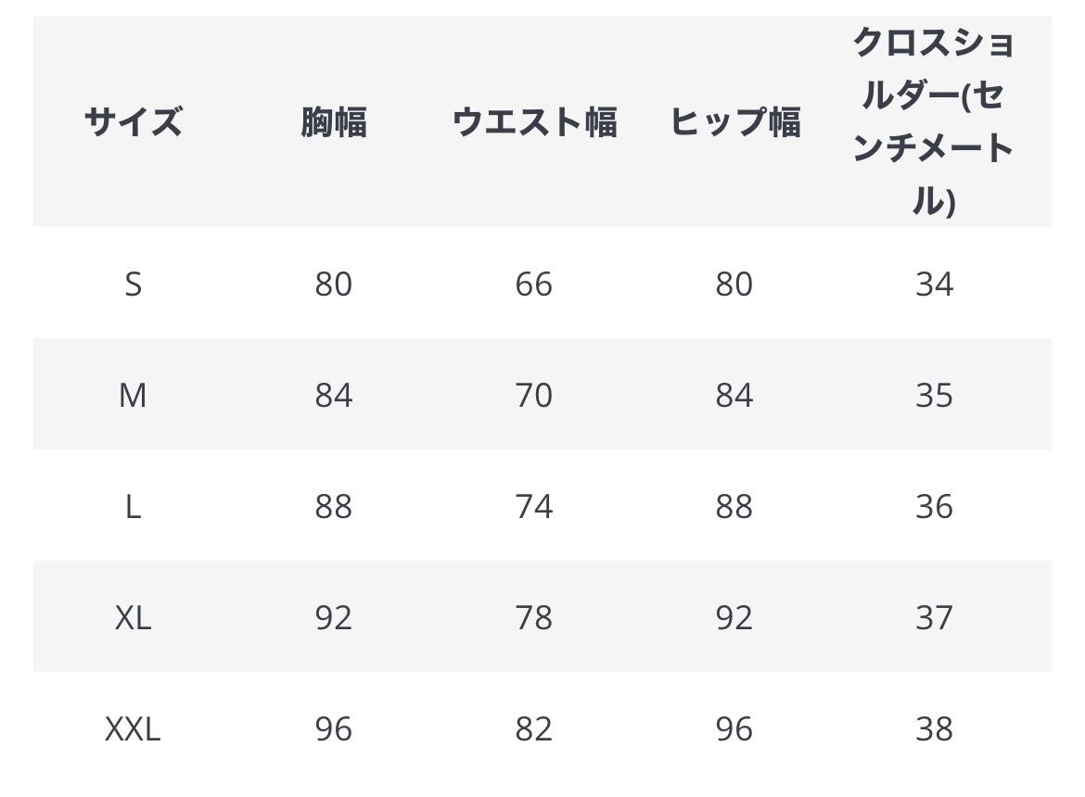Click waist value 70 for size M
Screen dimensions: 1085x797
[534, 396]
